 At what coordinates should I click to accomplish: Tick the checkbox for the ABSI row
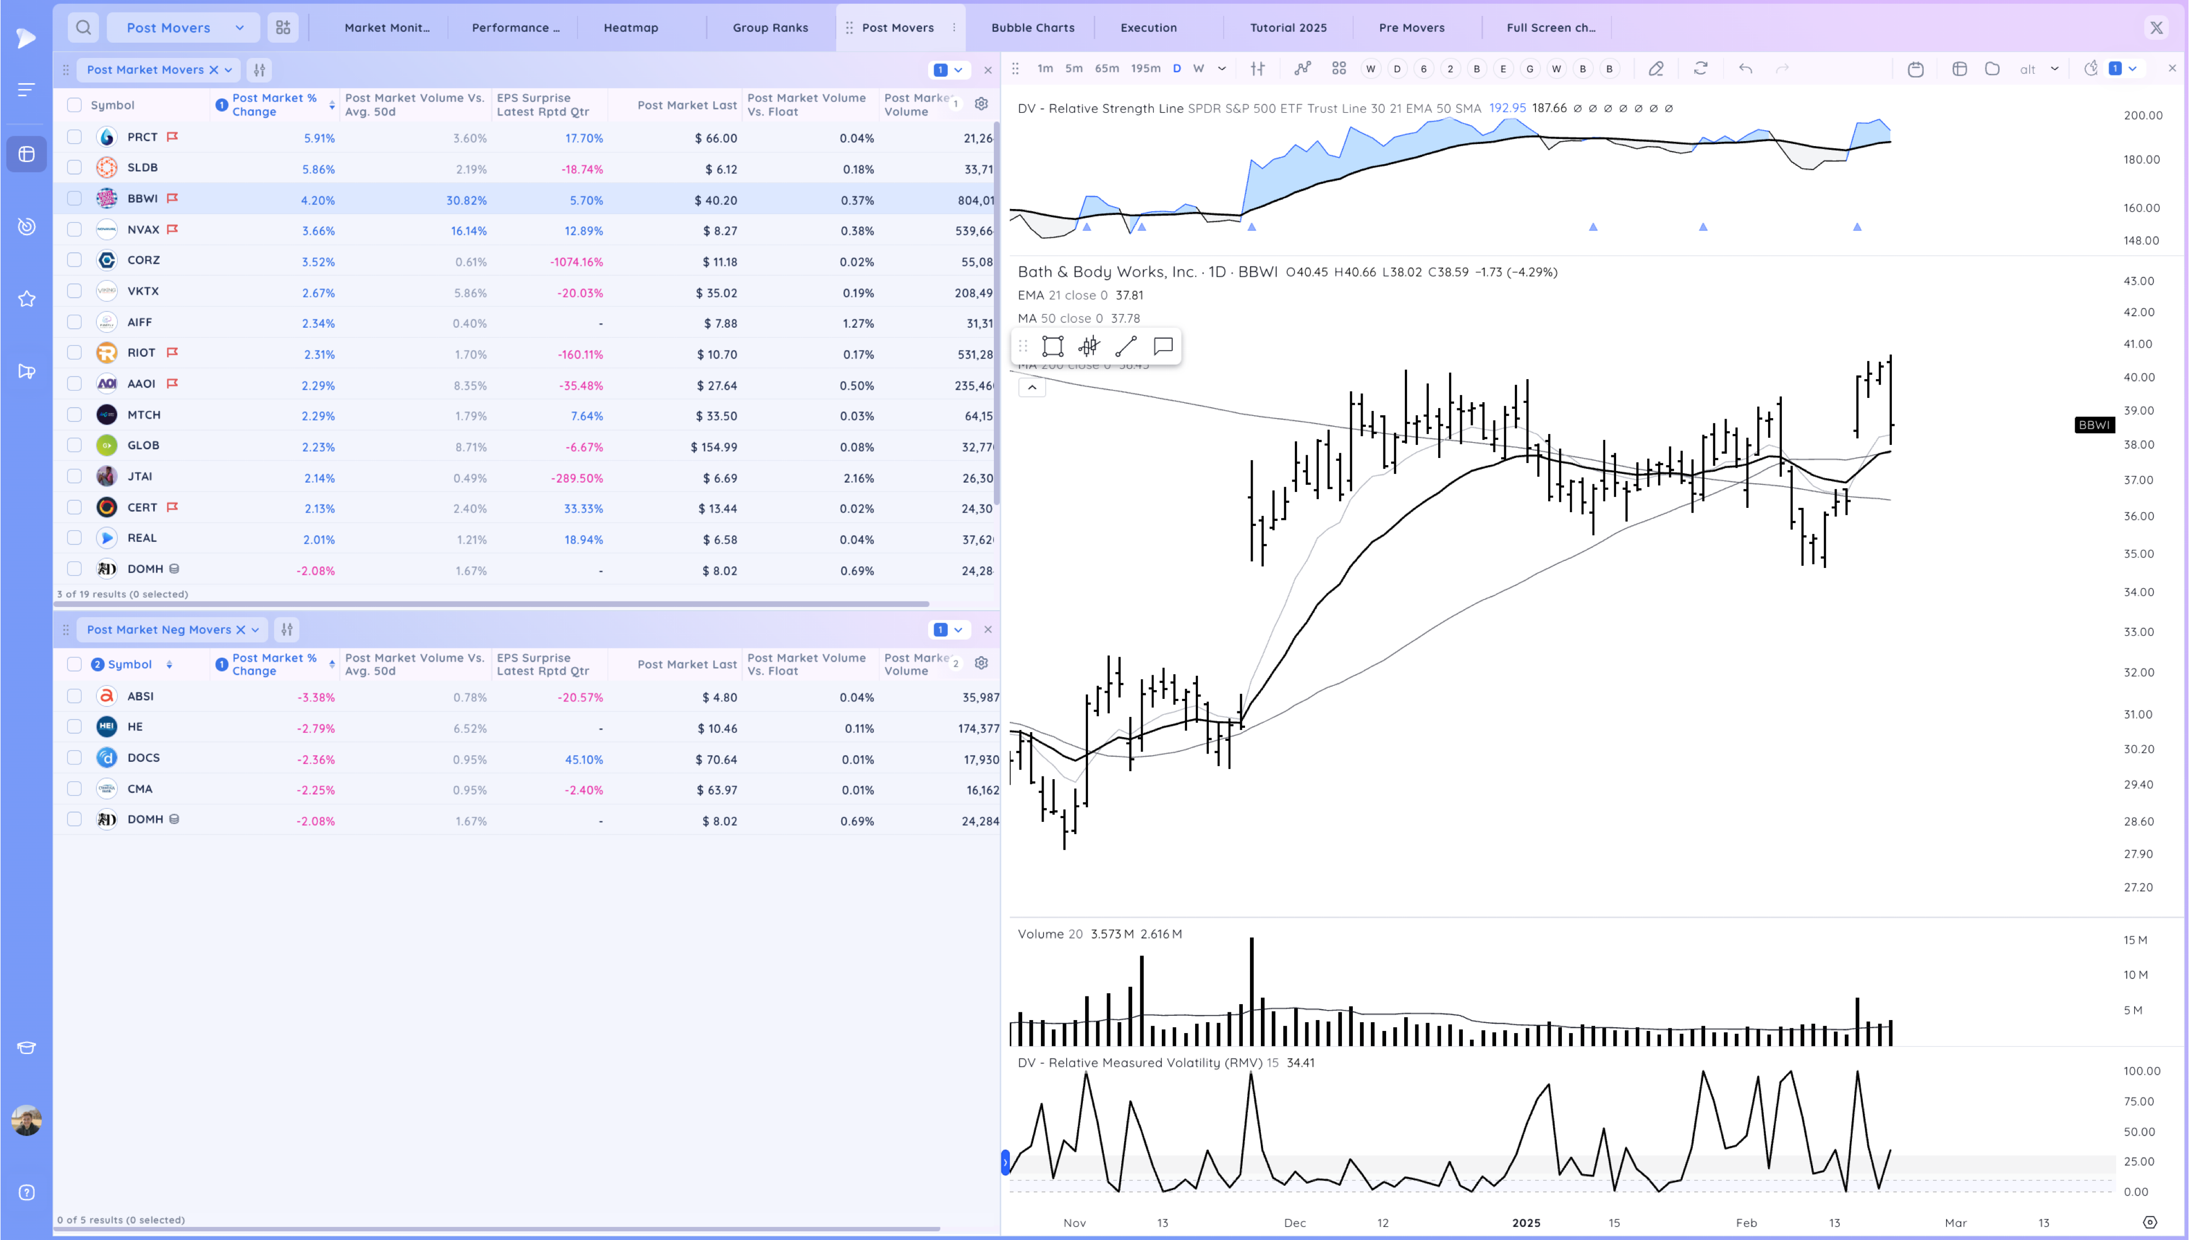coord(75,697)
